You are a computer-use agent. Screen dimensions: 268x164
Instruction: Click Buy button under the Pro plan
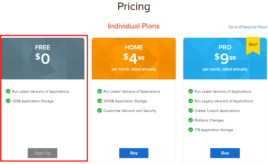tap(225, 153)
